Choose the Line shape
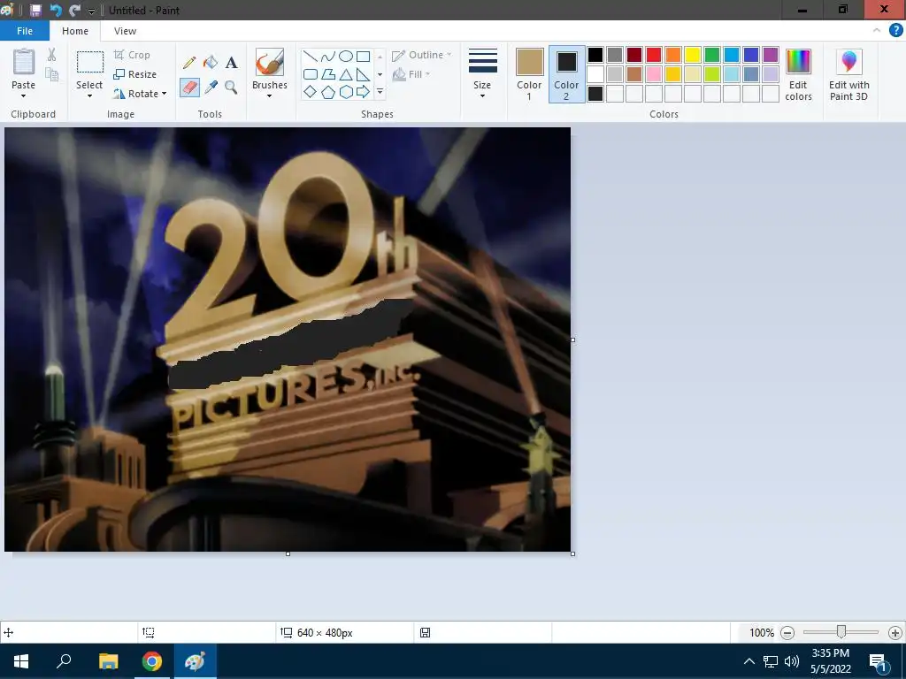This screenshot has height=679, width=906. (x=311, y=57)
